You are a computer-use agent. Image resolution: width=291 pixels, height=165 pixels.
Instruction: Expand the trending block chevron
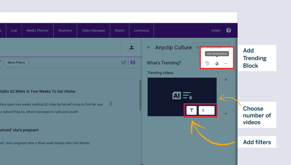(226, 114)
